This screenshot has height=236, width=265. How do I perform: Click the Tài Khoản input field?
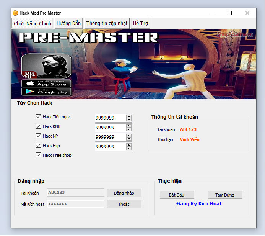click(x=76, y=193)
